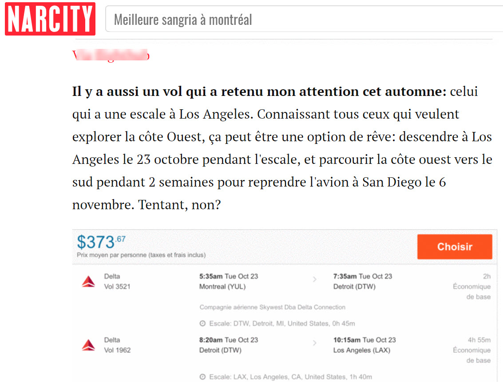503x382 pixels.
Task: Click the bold sentence about the autumn flight
Action: point(259,92)
